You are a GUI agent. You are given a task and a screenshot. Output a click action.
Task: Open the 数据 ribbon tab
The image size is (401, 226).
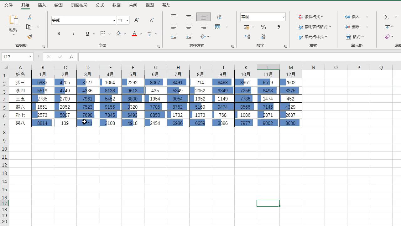[x=116, y=5]
